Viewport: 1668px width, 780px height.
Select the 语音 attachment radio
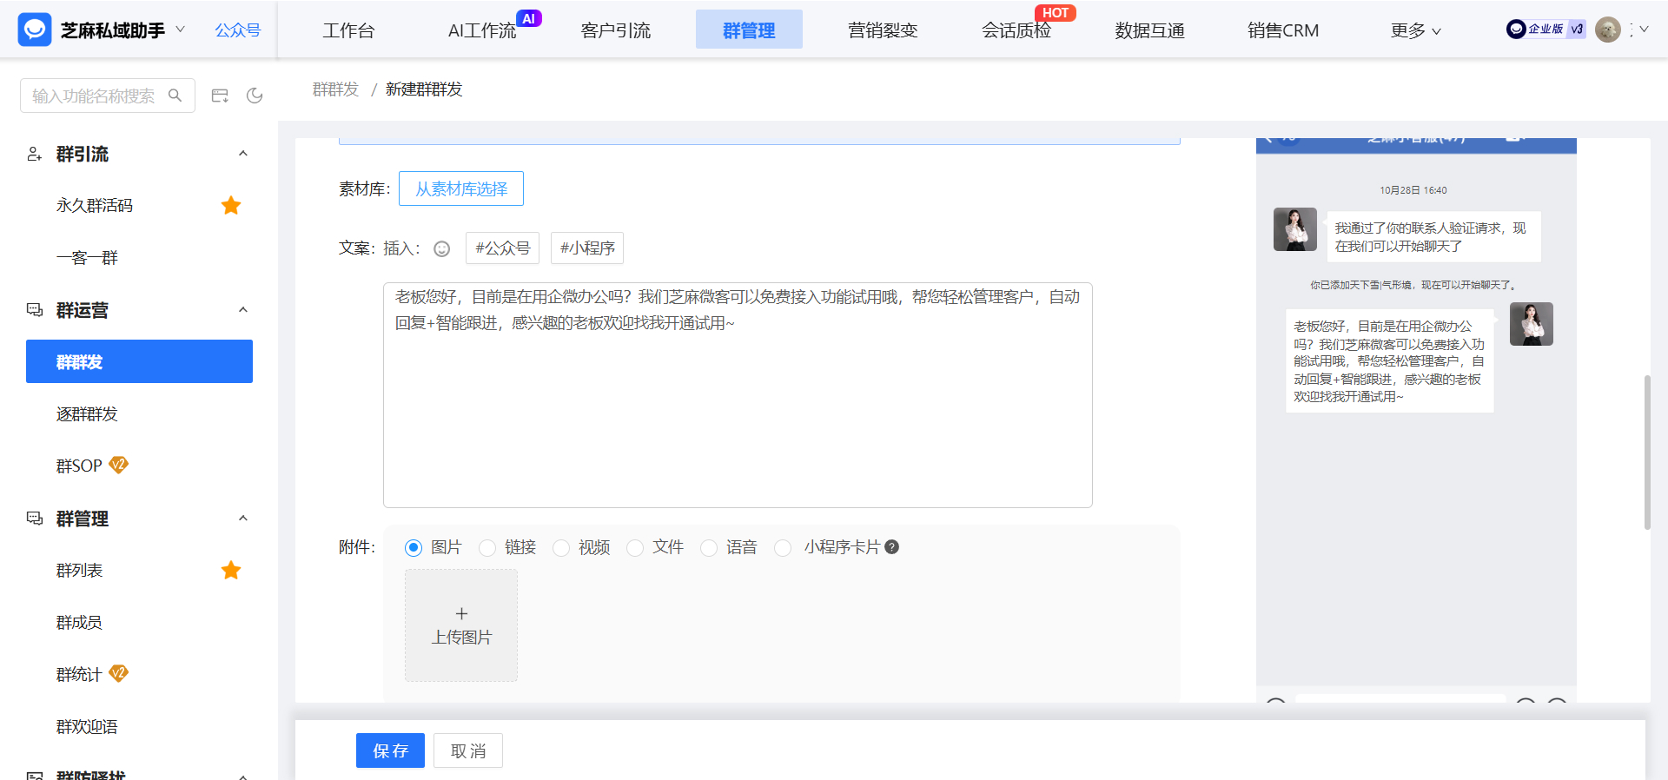point(709,548)
